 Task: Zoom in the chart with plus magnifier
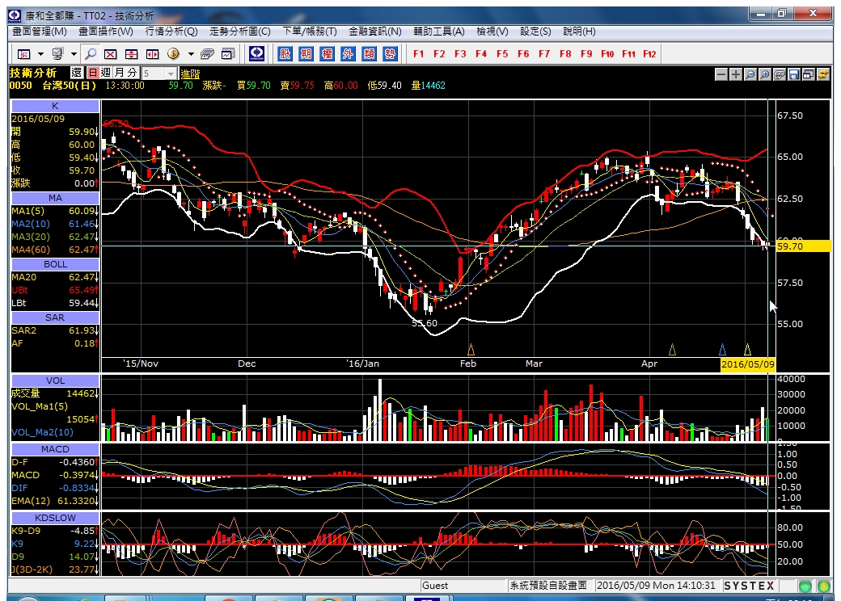coord(765,74)
